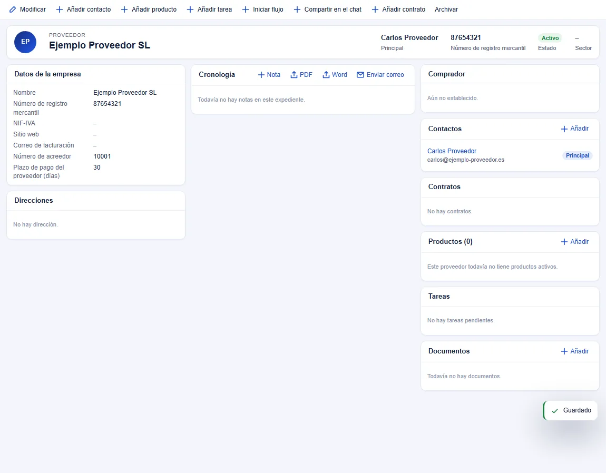Viewport: 606px width, 473px height.
Task: Click the Principal badge in Contactos
Action: [578, 155]
